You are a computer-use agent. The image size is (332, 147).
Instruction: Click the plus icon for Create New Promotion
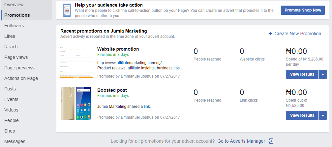click(x=270, y=34)
